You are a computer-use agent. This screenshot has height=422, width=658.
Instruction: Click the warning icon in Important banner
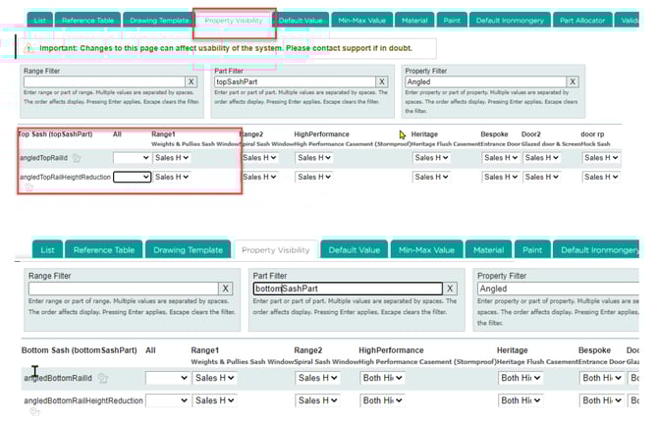click(x=28, y=48)
